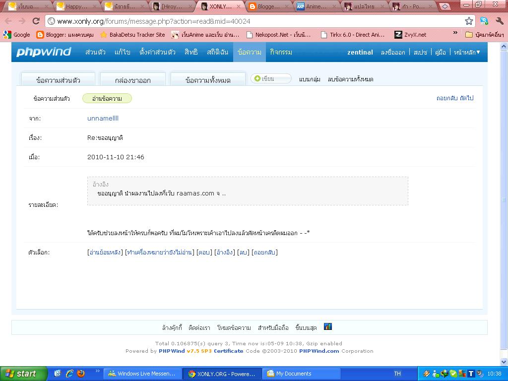Select สิทธิ in top navigation
This screenshot has width=508, height=381.
point(191,52)
